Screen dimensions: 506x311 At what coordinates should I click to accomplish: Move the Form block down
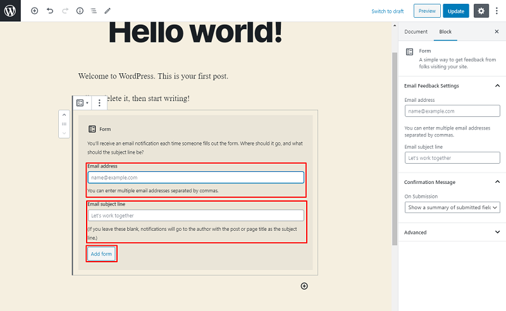tap(64, 133)
